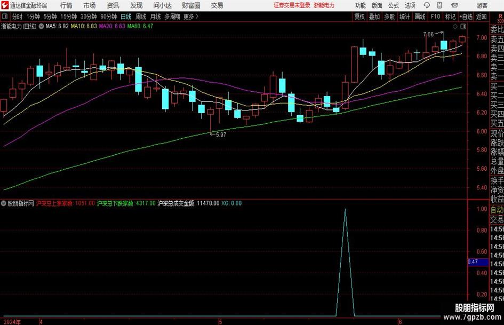
Task: Open the 发现 menu
Action: click(x=137, y=5)
